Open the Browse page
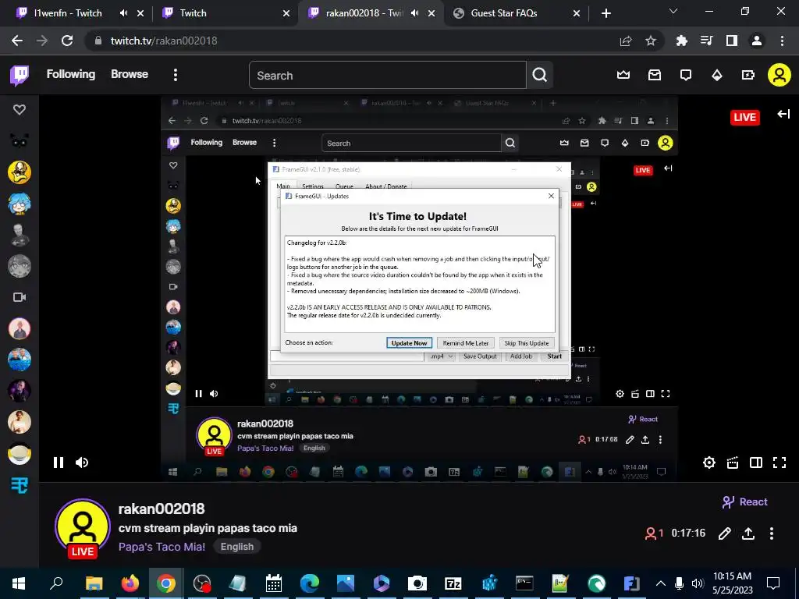The image size is (799, 599). point(130,74)
